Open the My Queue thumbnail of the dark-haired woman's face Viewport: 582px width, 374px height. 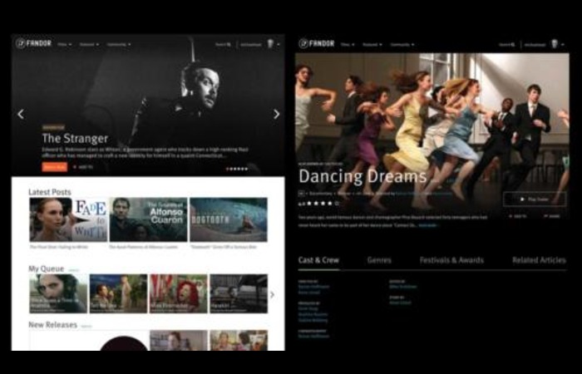pos(58,293)
